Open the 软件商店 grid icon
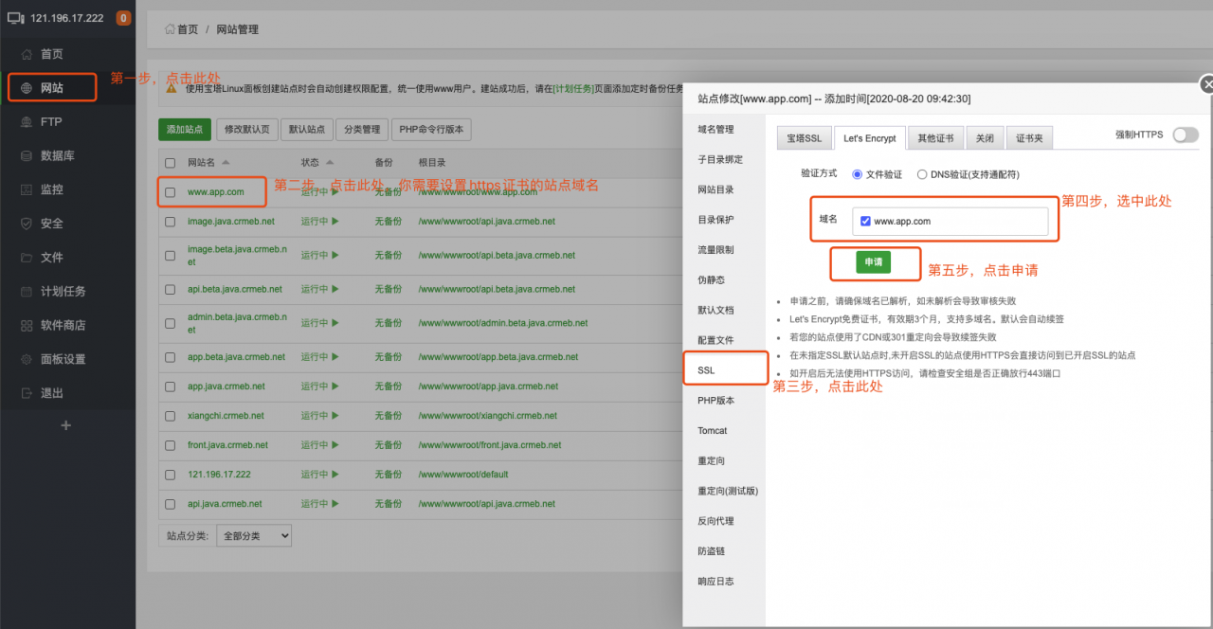Viewport: 1213px width, 629px height. [x=27, y=326]
